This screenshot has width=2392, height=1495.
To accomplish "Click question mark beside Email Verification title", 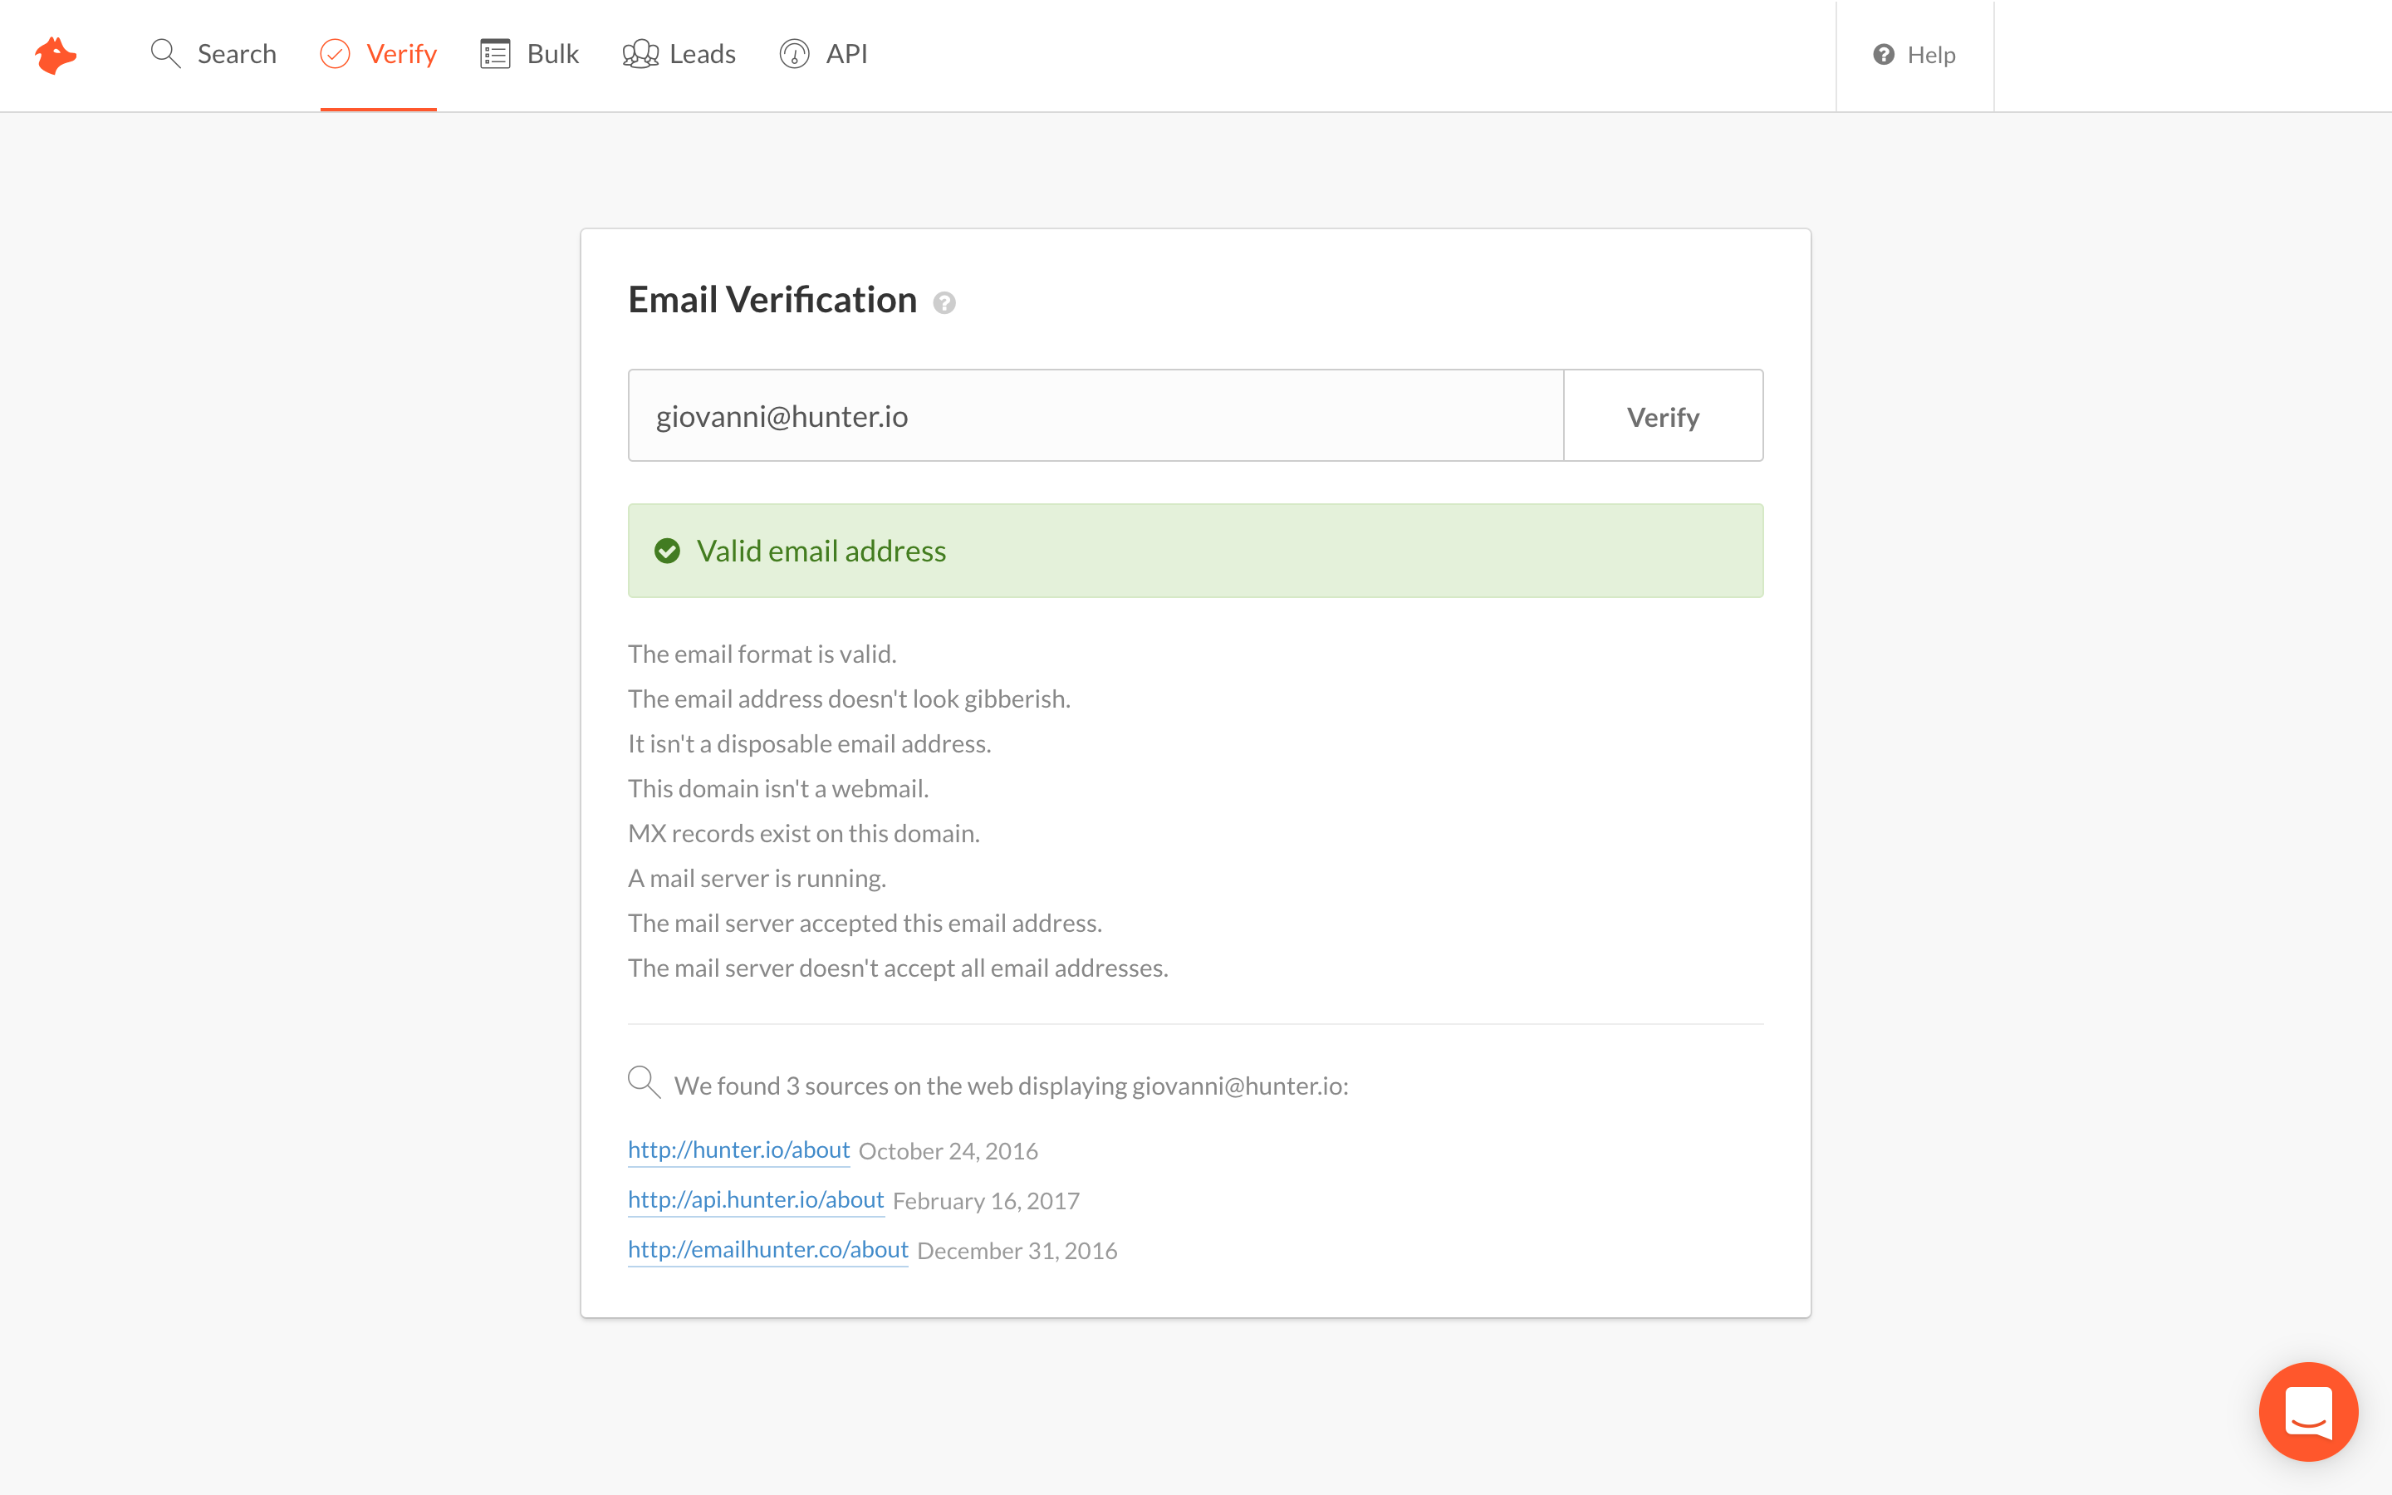I will pyautogui.click(x=944, y=302).
